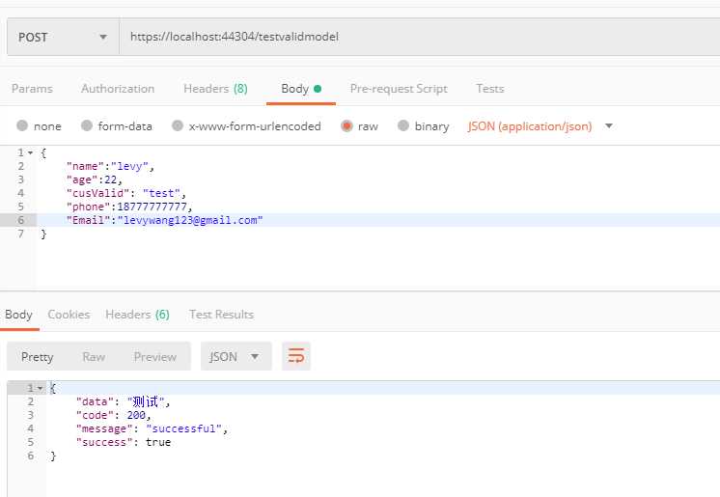Image resolution: width=720 pixels, height=497 pixels.
Task: Click the "success": true response line
Action: click(x=124, y=442)
